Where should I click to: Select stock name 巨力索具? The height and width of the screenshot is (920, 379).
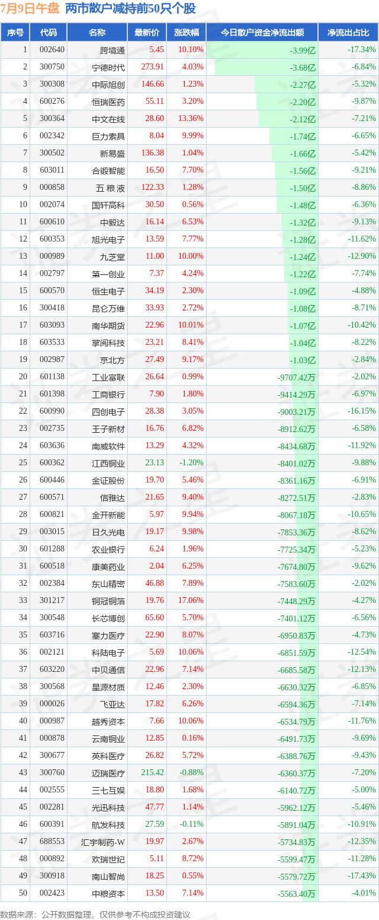[x=108, y=137]
